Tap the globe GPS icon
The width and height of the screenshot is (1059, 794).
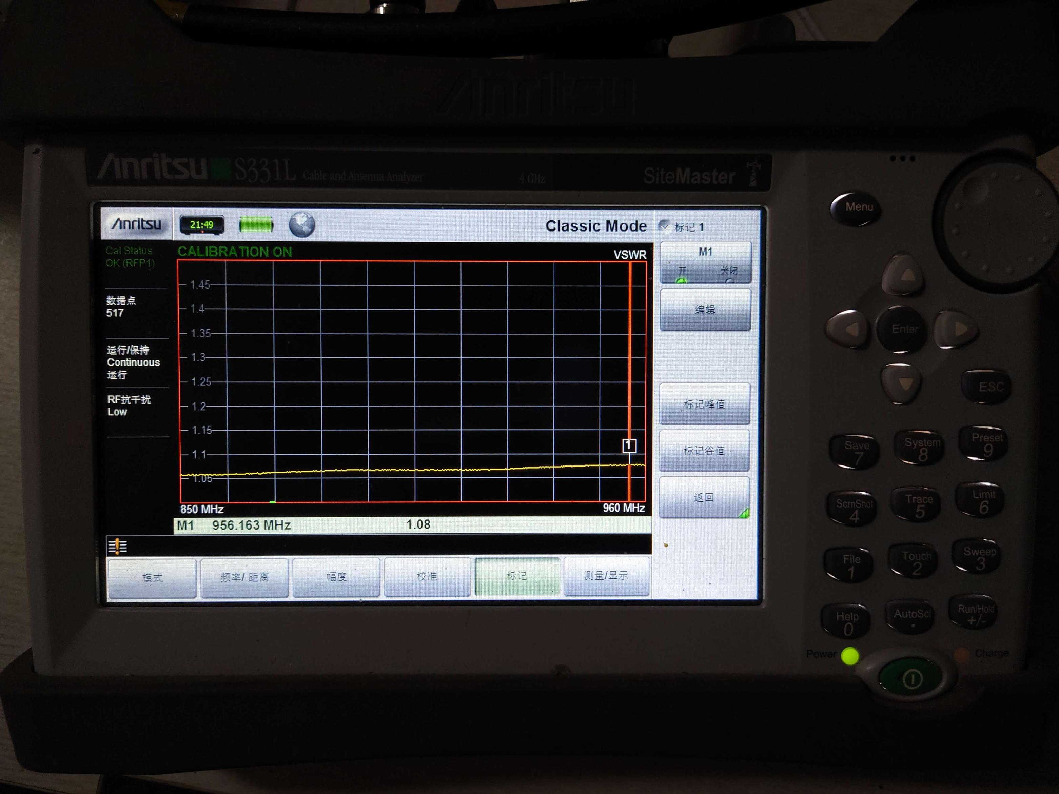(x=301, y=224)
